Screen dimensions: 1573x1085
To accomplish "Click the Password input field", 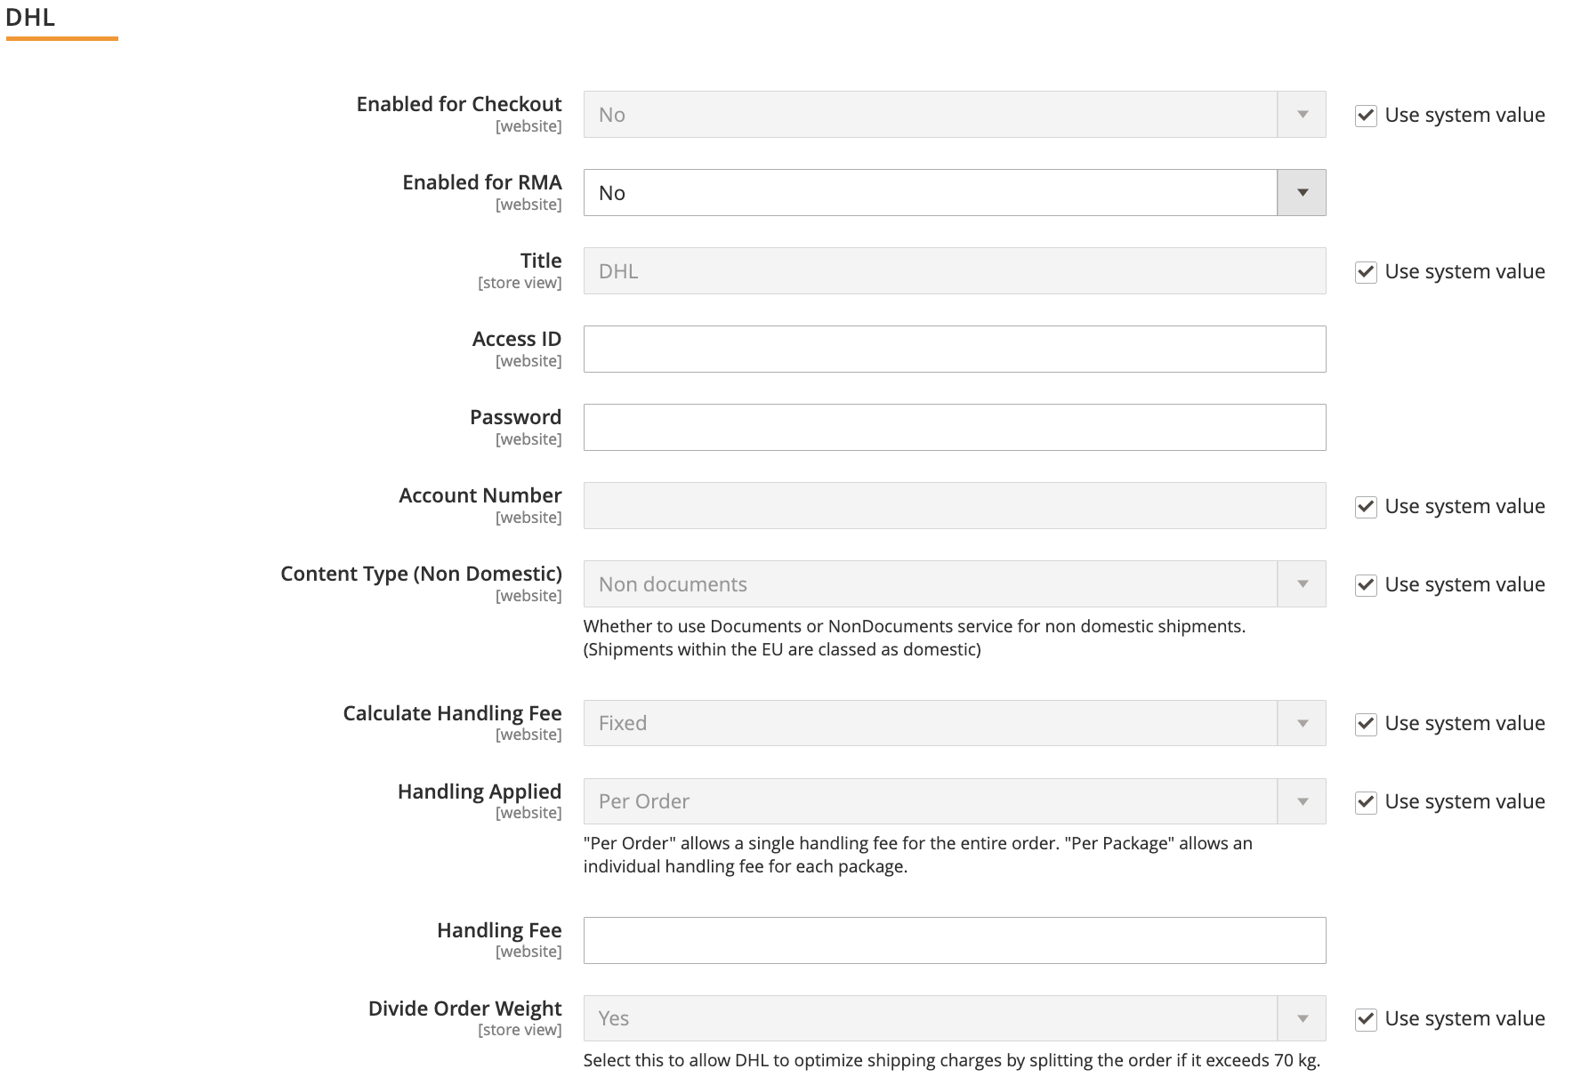I will (952, 427).
